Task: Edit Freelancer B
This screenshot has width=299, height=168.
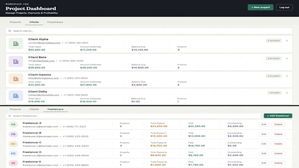Action: pos(264,134)
